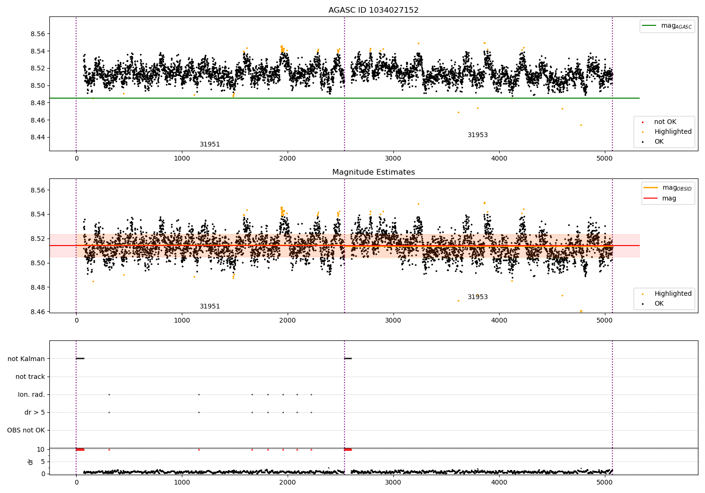Image resolution: width=705 pixels, height=493 pixels.
Task: Click the 31951 label in the Magnitude Estimates plot
Action: pos(210,307)
